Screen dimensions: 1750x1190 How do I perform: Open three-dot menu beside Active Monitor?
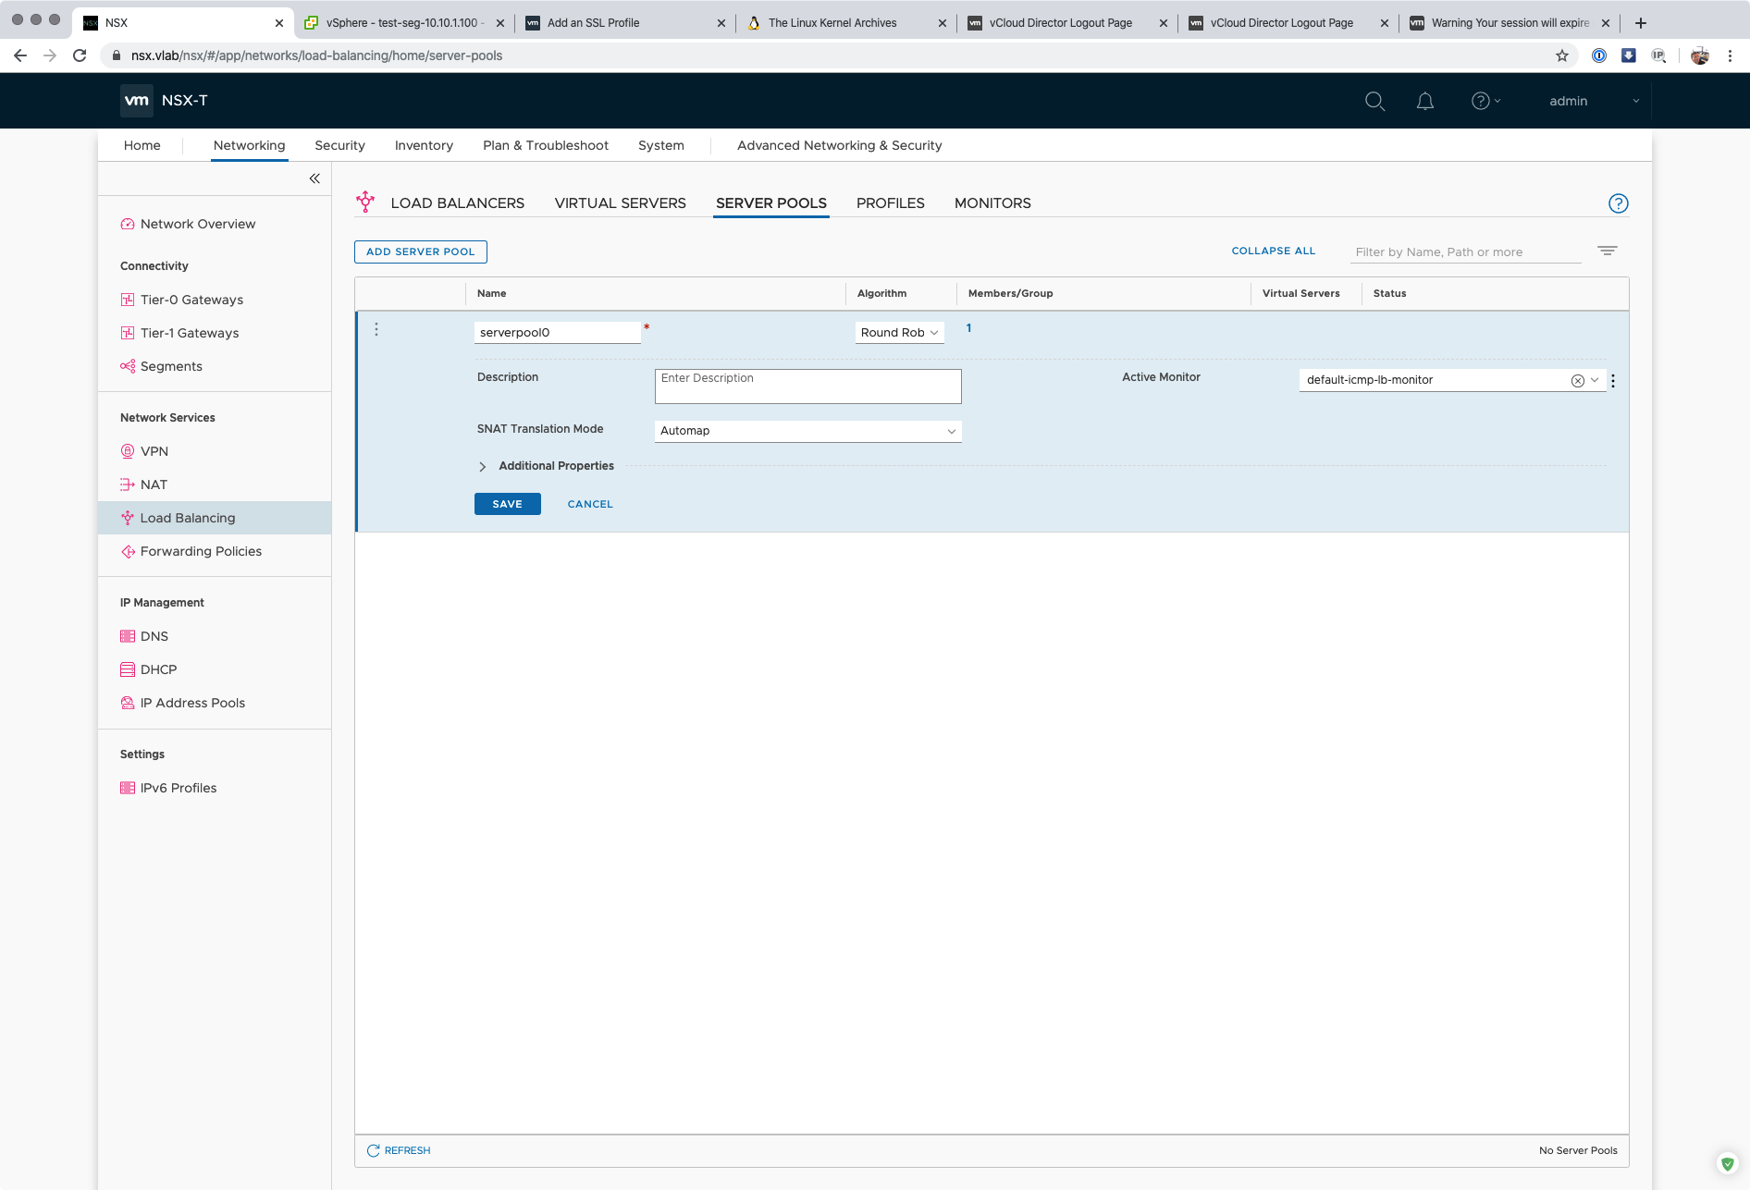[1613, 381]
